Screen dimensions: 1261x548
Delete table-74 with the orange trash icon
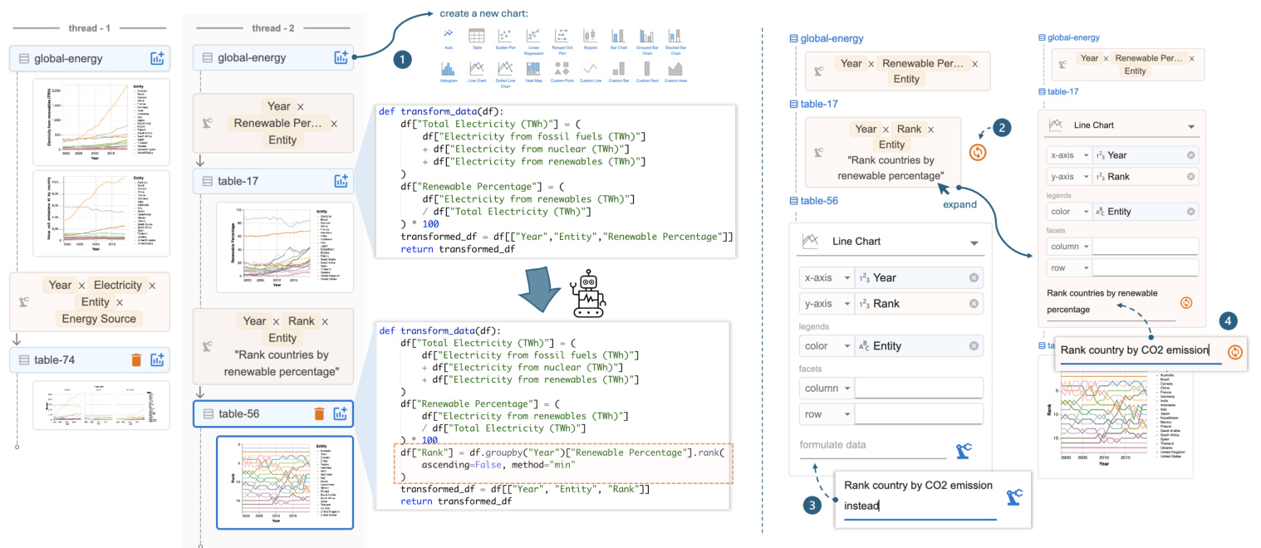point(137,360)
